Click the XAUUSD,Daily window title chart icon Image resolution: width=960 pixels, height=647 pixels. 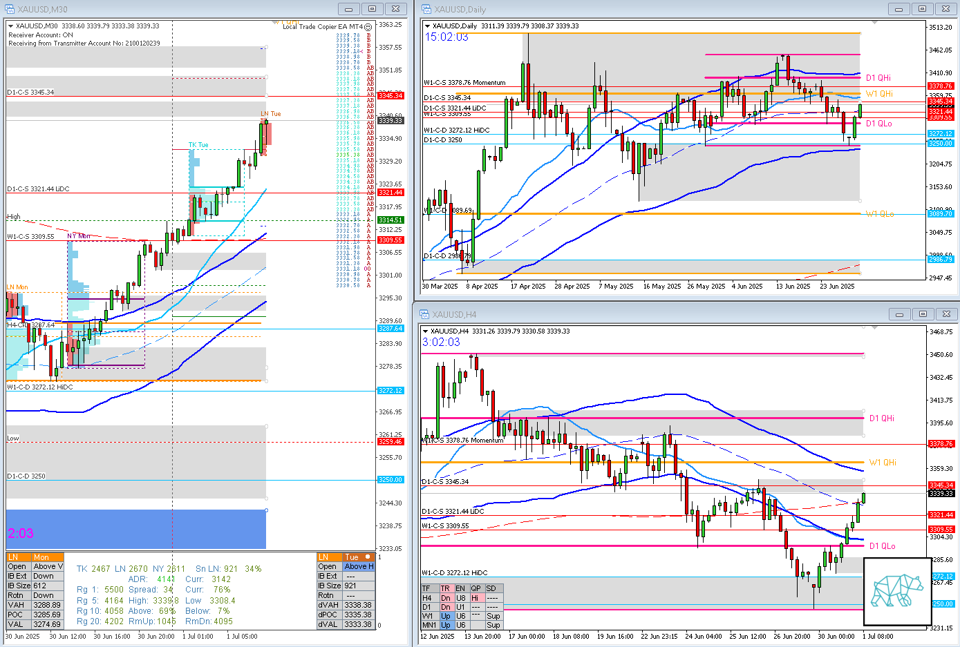coord(426,9)
